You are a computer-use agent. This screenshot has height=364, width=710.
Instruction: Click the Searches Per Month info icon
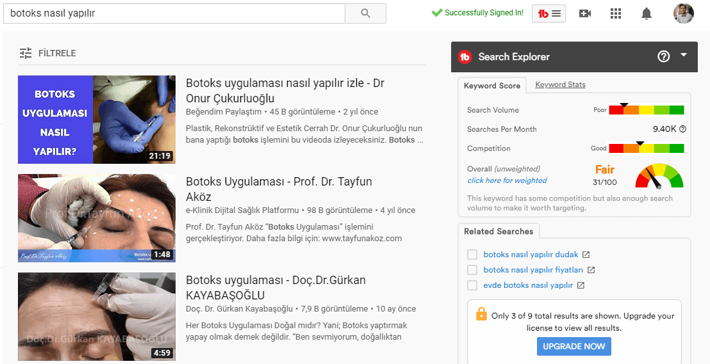[x=682, y=129]
